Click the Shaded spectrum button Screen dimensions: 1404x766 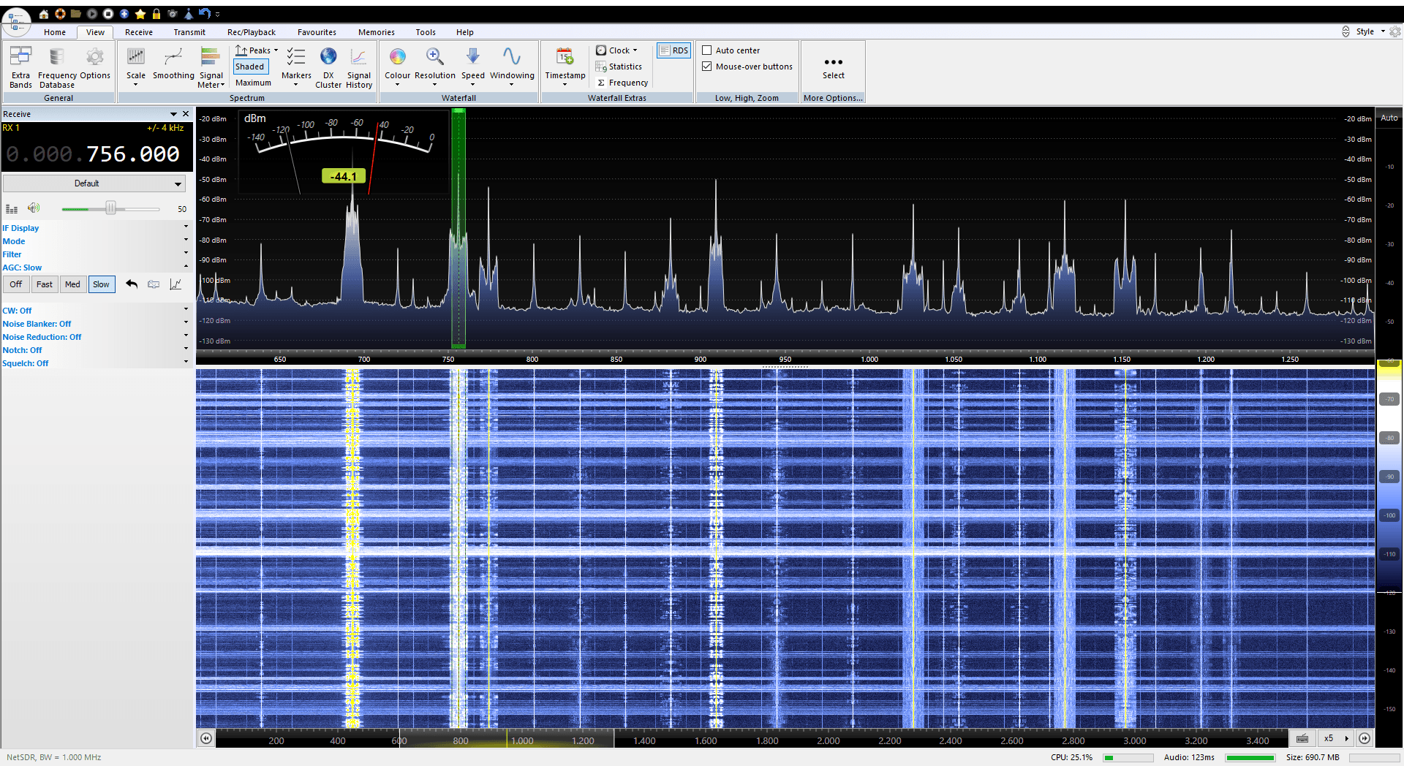(x=250, y=67)
